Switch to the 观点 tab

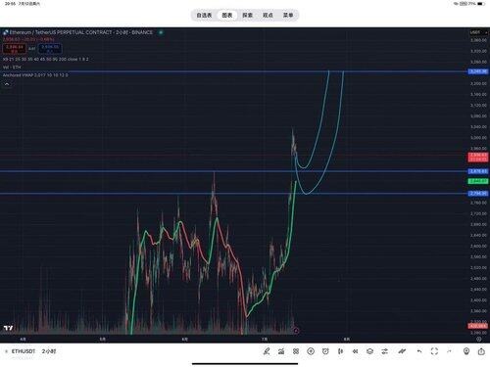268,15
